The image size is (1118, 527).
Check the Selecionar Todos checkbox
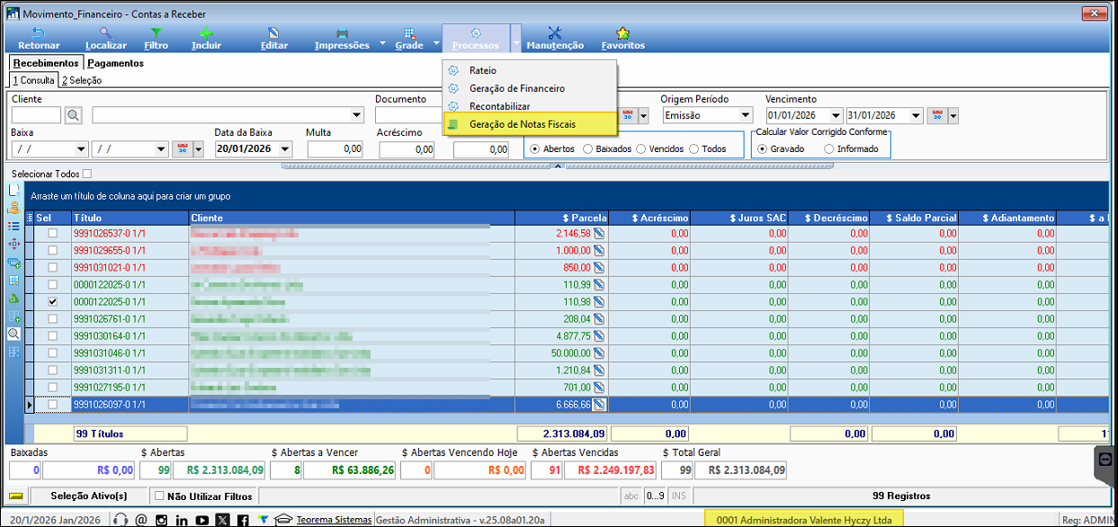tap(87, 174)
